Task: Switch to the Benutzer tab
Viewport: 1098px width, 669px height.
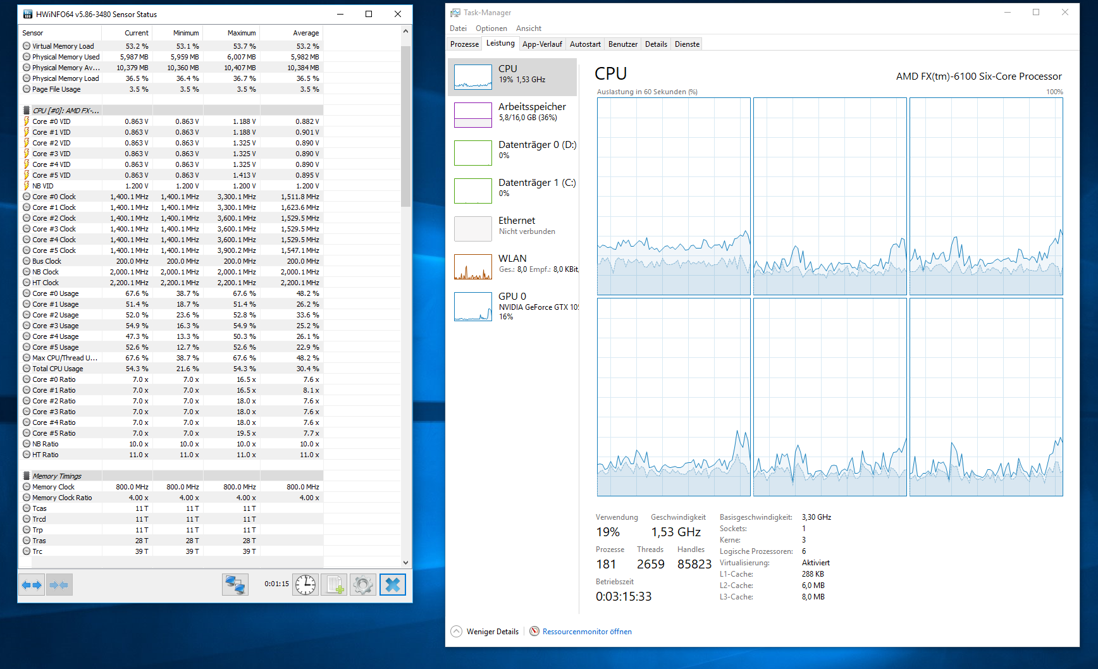Action: click(623, 44)
